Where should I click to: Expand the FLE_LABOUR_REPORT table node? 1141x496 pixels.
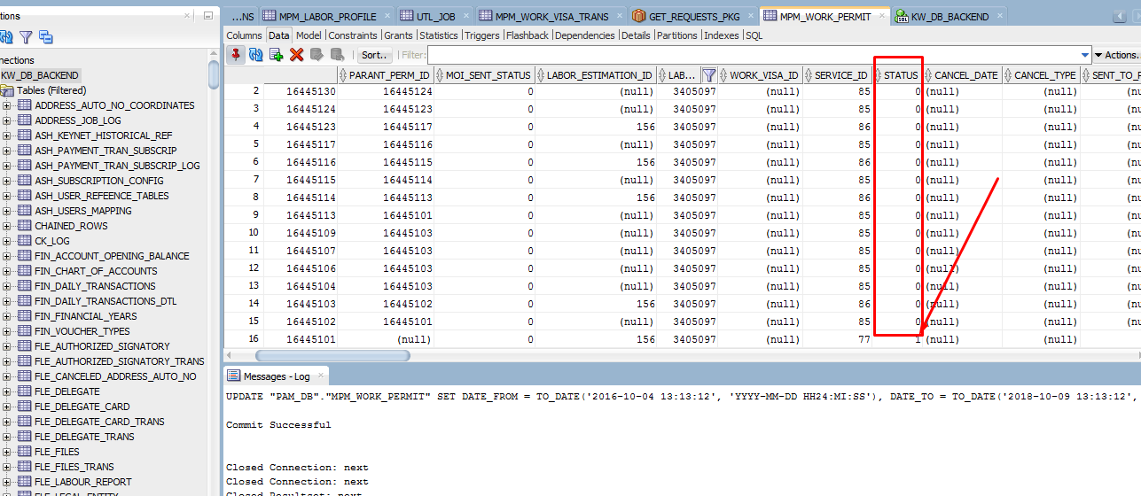[7, 482]
